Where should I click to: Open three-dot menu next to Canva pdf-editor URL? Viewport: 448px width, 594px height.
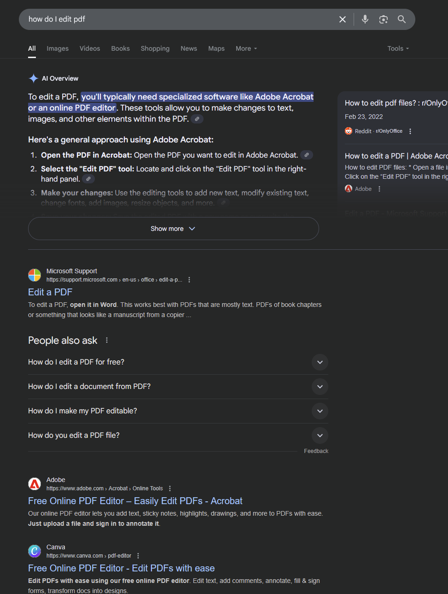[x=138, y=556]
